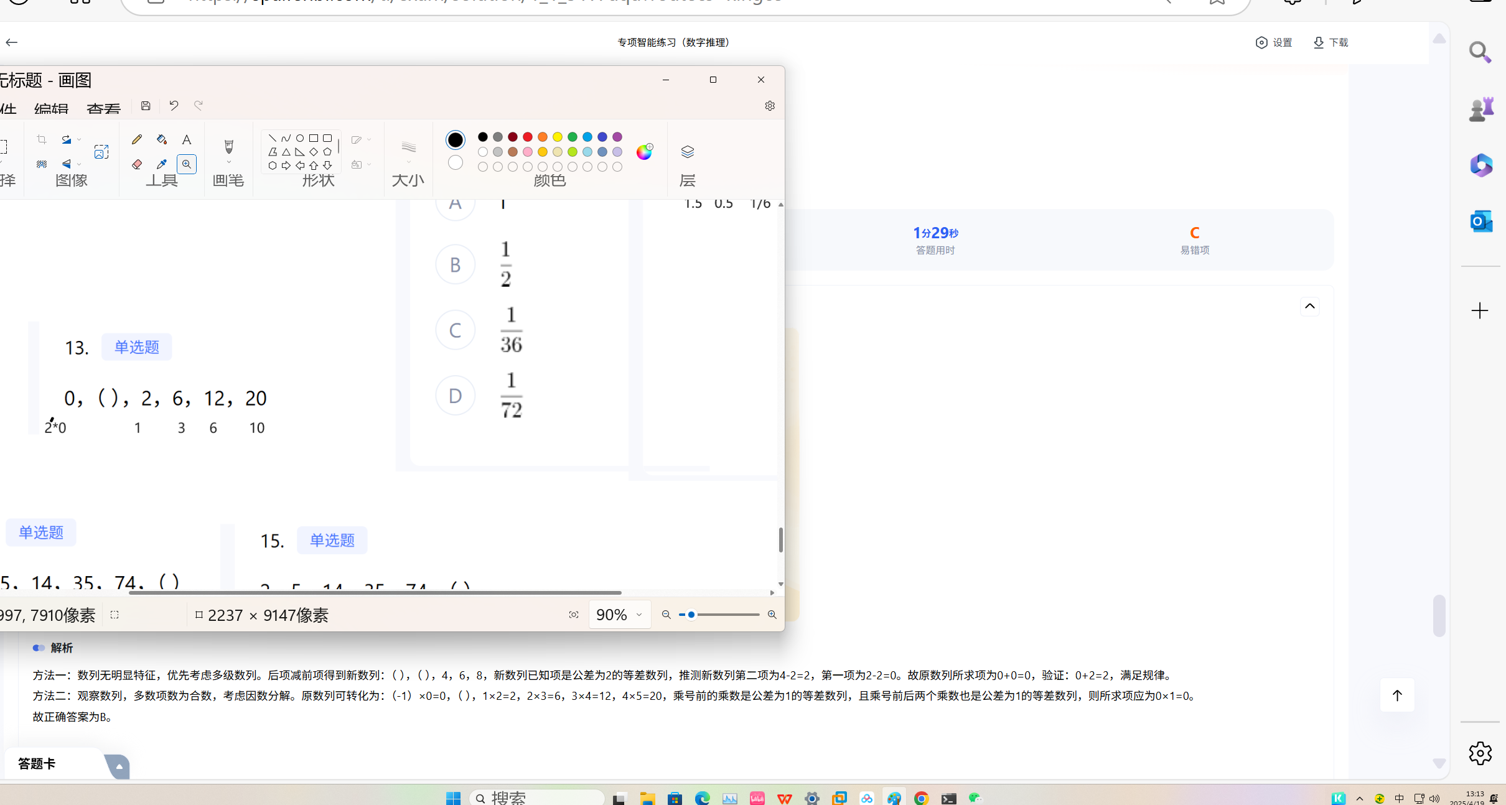Click the Paint settings gear icon
The width and height of the screenshot is (1506, 805).
770,106
